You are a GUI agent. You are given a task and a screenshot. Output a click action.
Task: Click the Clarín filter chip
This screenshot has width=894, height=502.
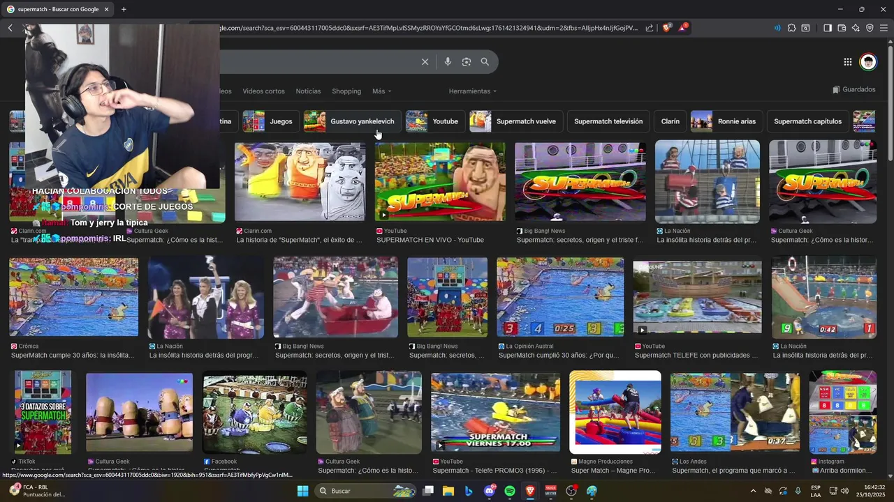click(670, 121)
